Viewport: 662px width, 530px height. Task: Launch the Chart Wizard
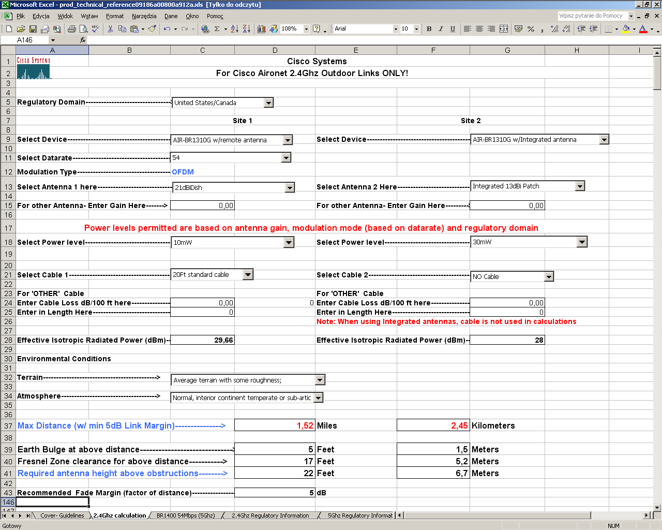pos(261,29)
